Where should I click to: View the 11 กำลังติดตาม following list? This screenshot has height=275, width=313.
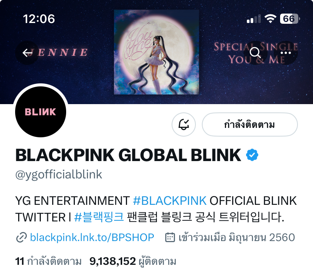click(48, 261)
